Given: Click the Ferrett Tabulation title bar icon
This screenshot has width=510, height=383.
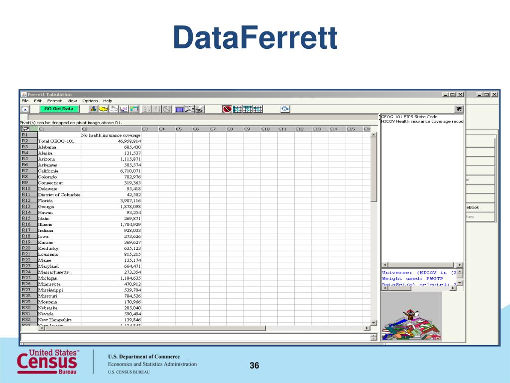Looking at the screenshot, I should [x=24, y=94].
